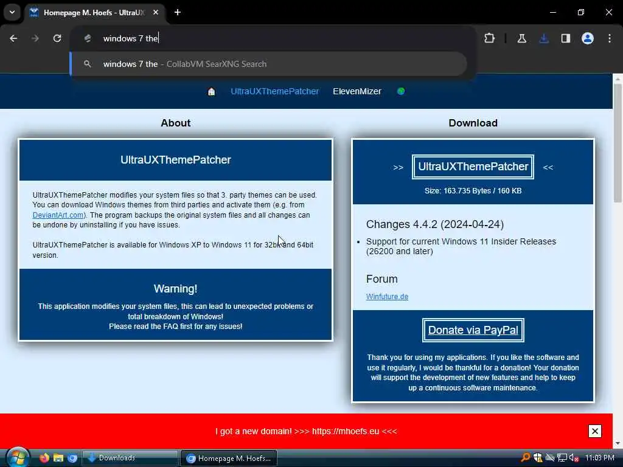Click the orange search tray icon
Image resolution: width=623 pixels, height=467 pixels.
[525, 458]
